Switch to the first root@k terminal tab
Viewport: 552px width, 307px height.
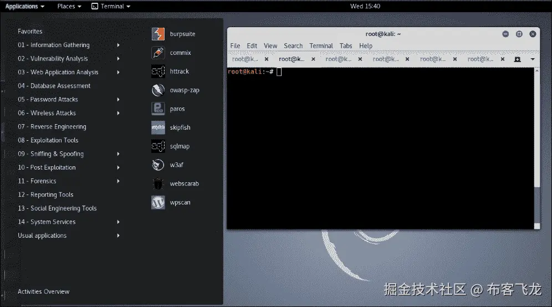[x=245, y=59]
